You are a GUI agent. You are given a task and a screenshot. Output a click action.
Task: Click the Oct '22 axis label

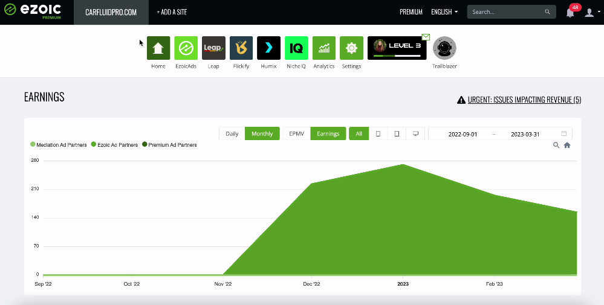pos(131,284)
